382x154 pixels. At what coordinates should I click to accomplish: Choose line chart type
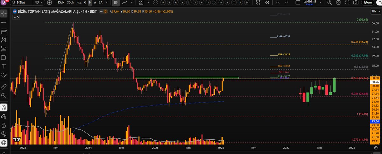[125, 3]
